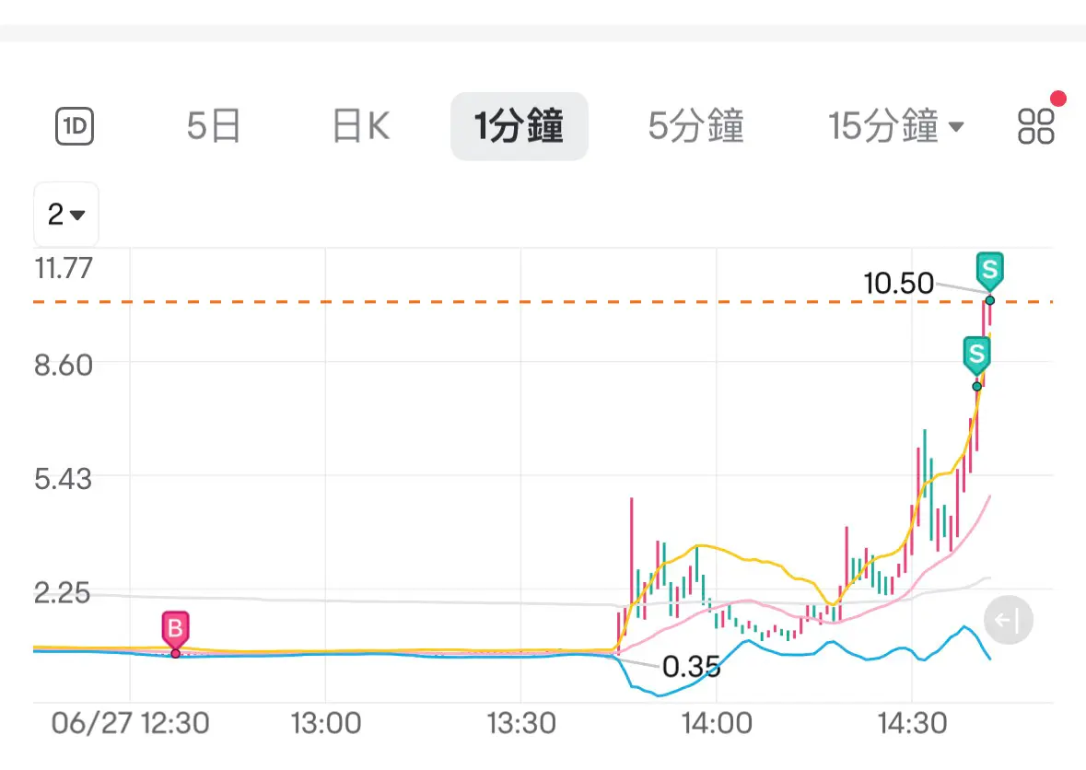The width and height of the screenshot is (1086, 770).
Task: Expand the 15分鐘 interval dropdown
Action: [x=895, y=126]
